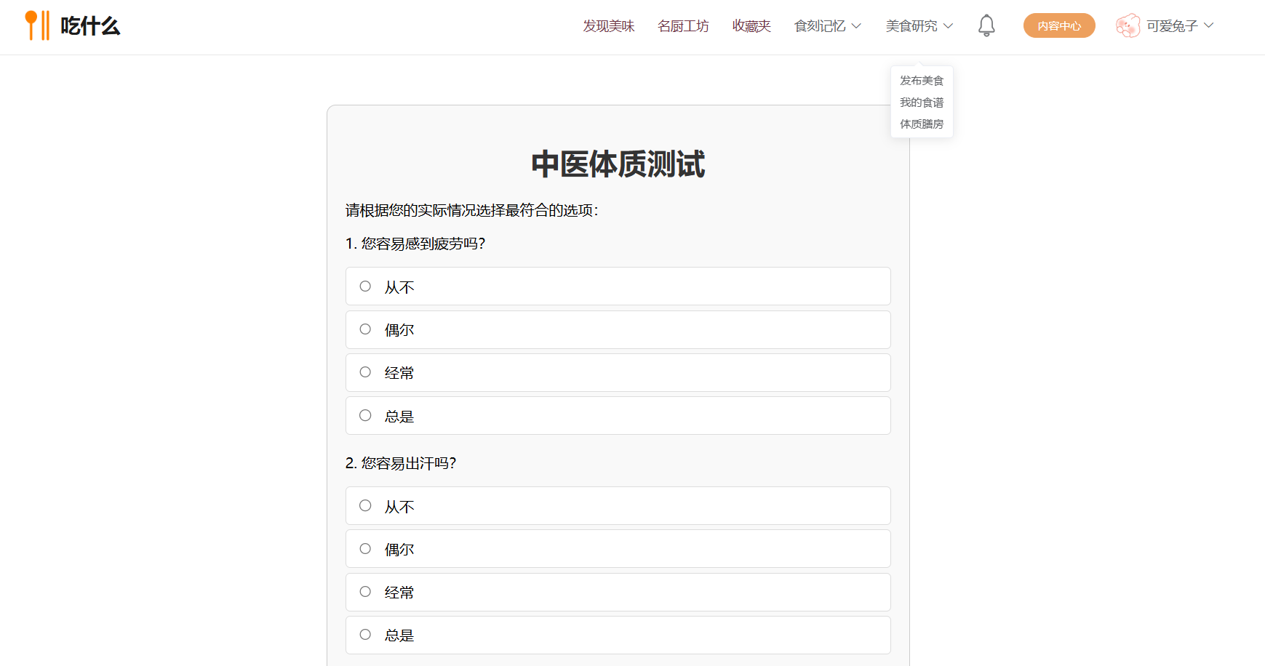Open the notification bell
Screen dimensions: 1265x666
point(986,25)
